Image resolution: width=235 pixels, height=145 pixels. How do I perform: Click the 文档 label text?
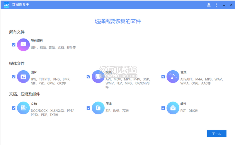pyautogui.click(x=34, y=104)
